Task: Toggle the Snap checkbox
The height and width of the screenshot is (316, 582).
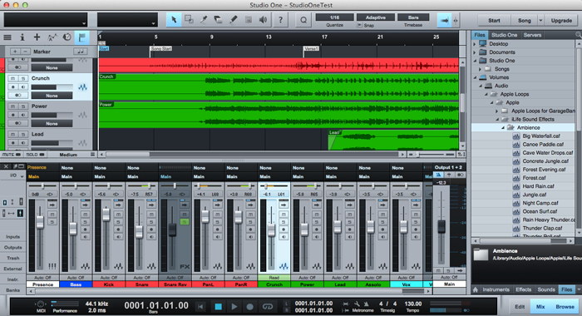Action: point(359,25)
